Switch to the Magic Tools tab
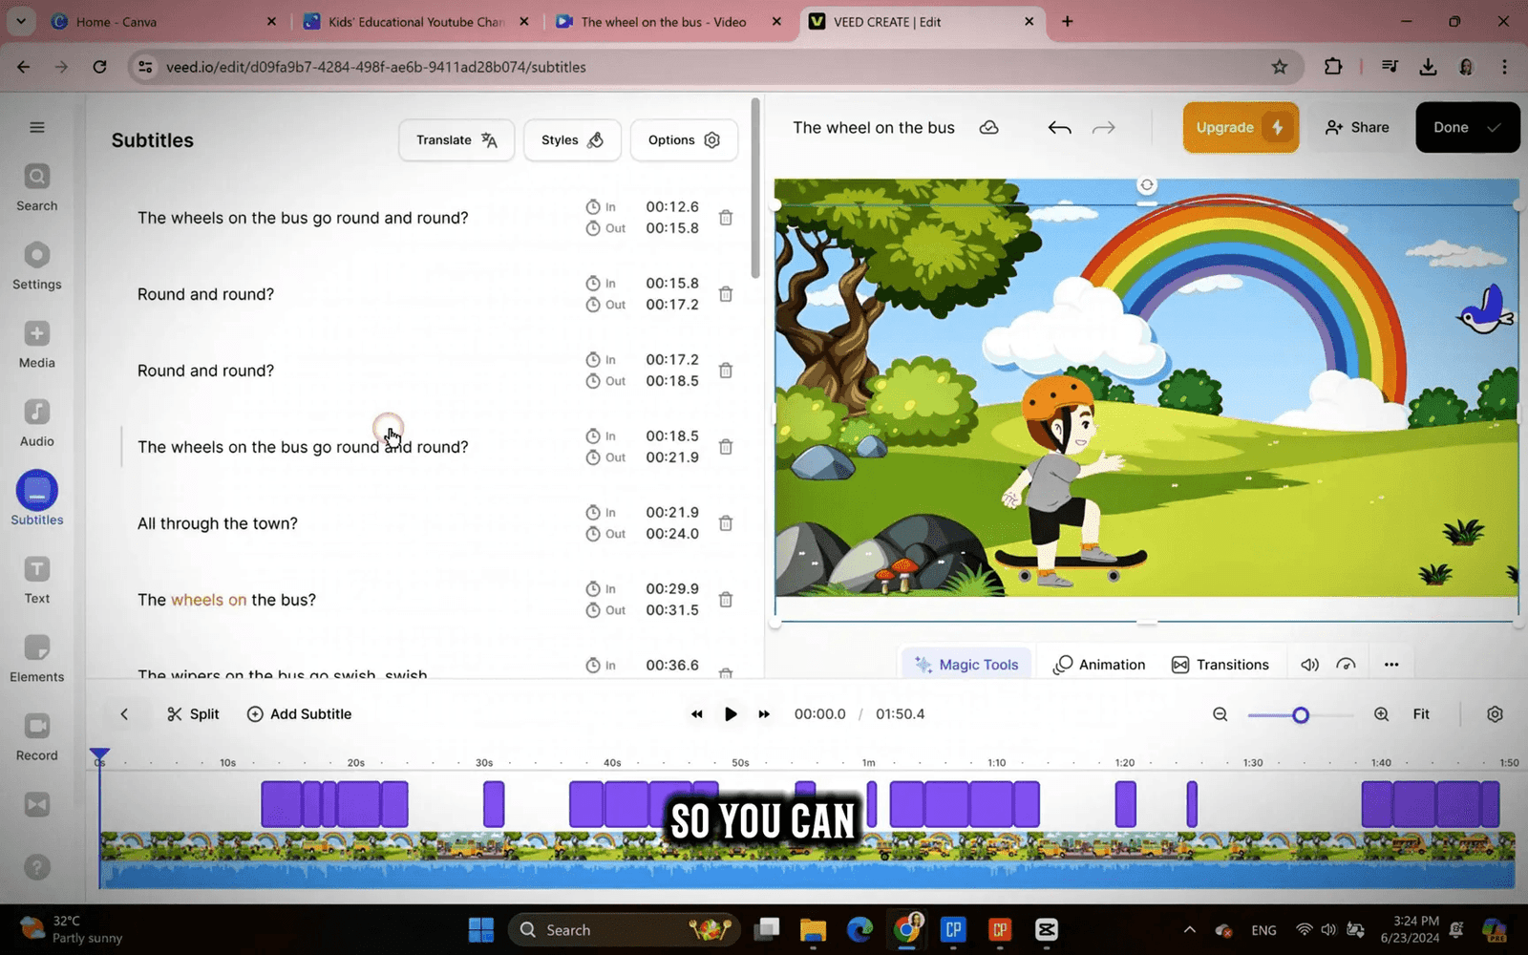Image resolution: width=1528 pixels, height=955 pixels. click(966, 665)
